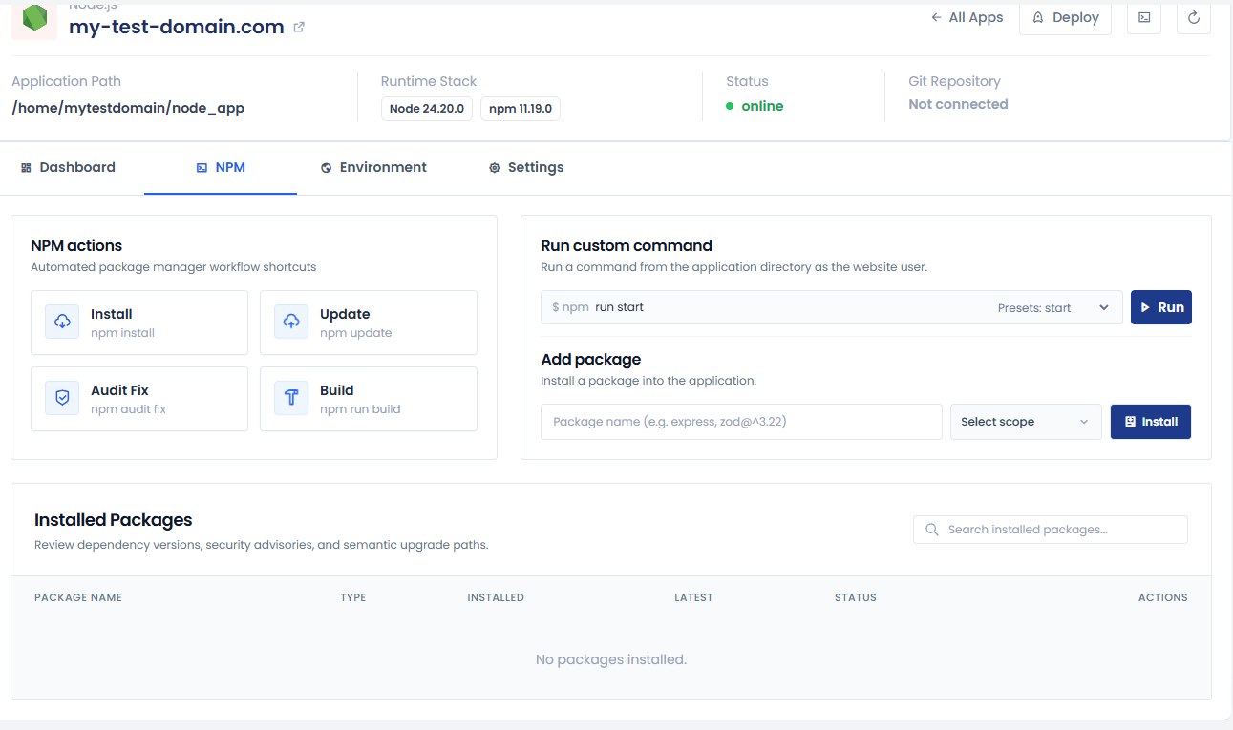Run the npm install action card
The image size is (1233, 730).
point(139,323)
